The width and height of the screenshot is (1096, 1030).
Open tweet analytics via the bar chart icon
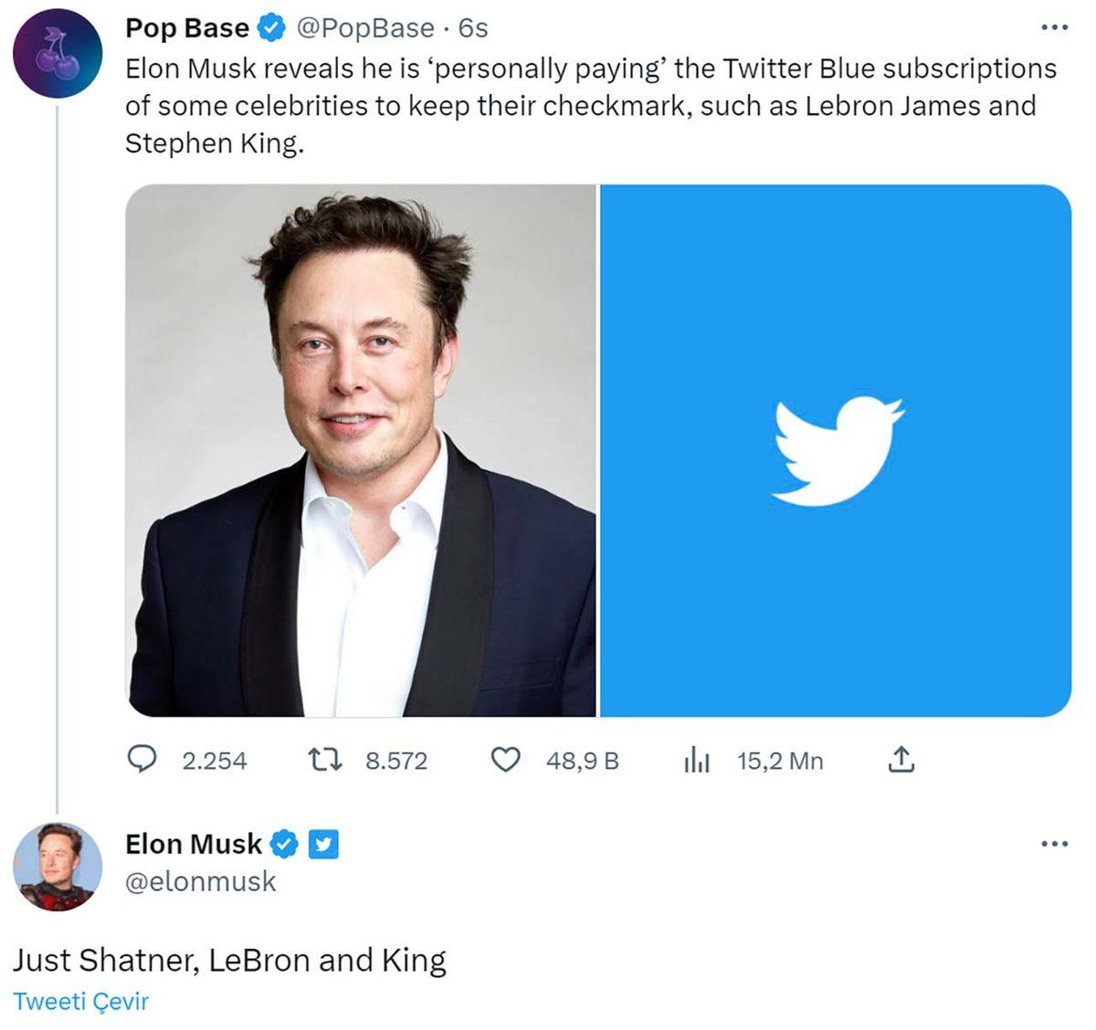tap(695, 760)
